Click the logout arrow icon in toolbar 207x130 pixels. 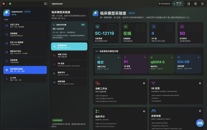[x=202, y=4]
